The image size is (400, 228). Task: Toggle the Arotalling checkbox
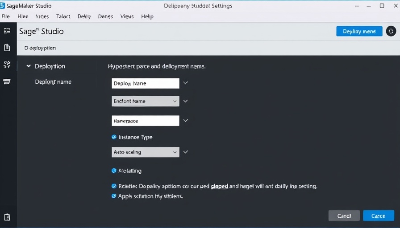pos(114,171)
